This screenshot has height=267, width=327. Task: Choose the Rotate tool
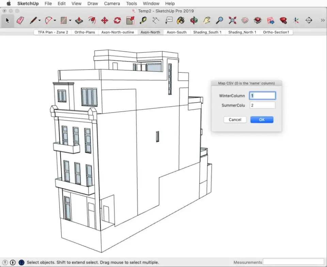click(117, 21)
